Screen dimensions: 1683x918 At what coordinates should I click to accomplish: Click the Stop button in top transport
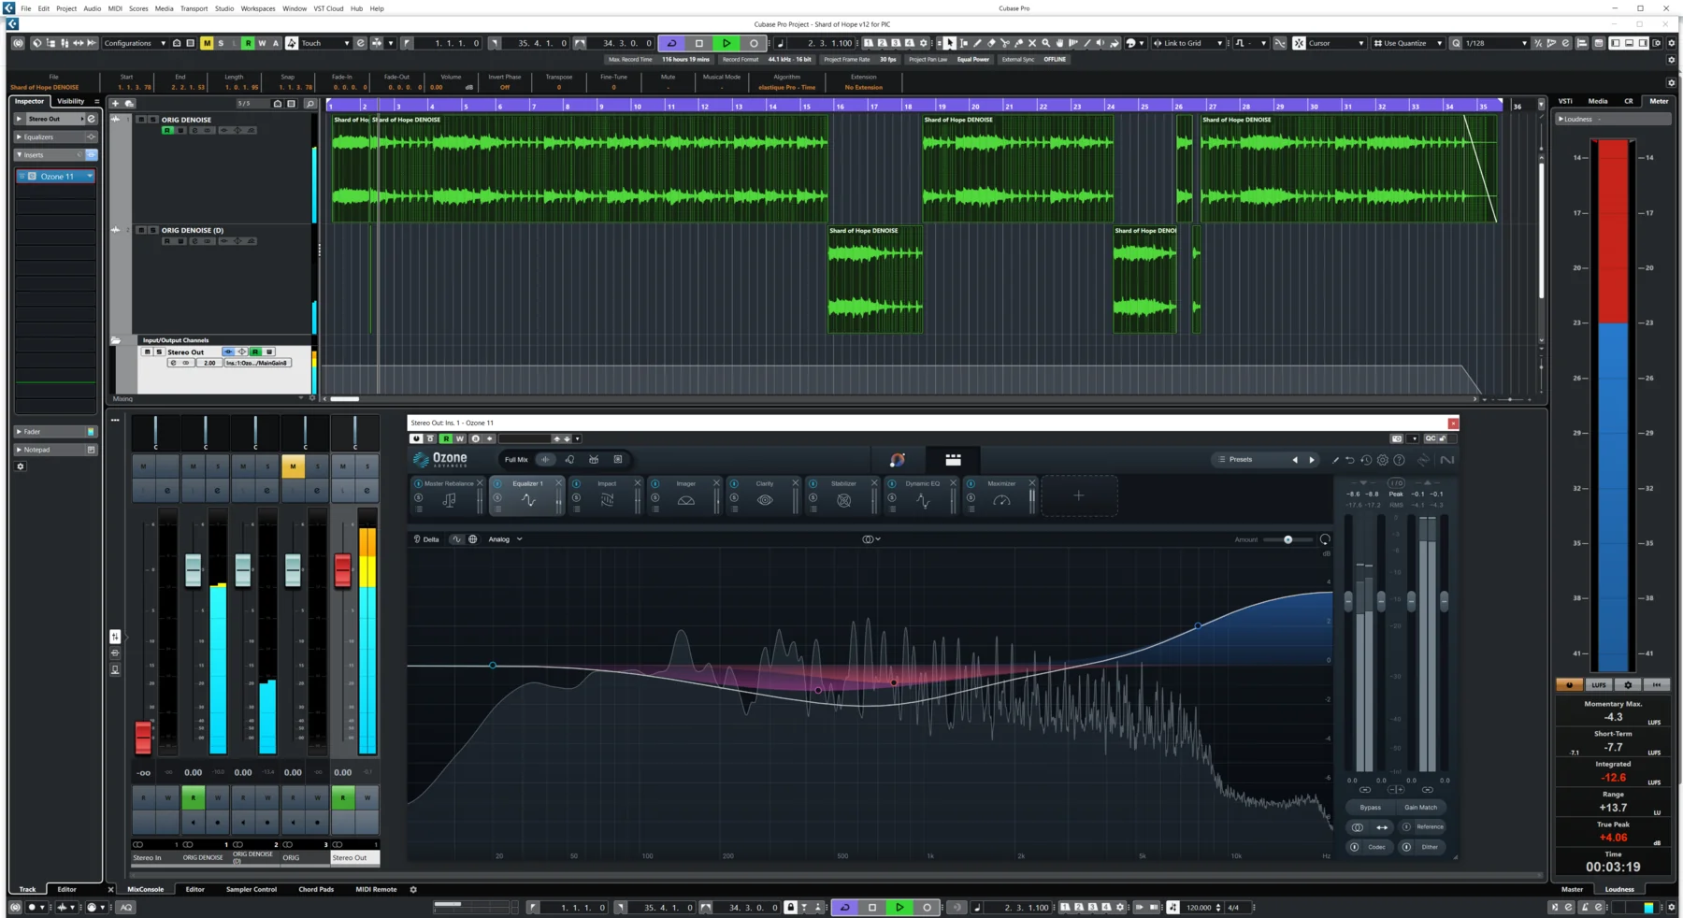699,43
